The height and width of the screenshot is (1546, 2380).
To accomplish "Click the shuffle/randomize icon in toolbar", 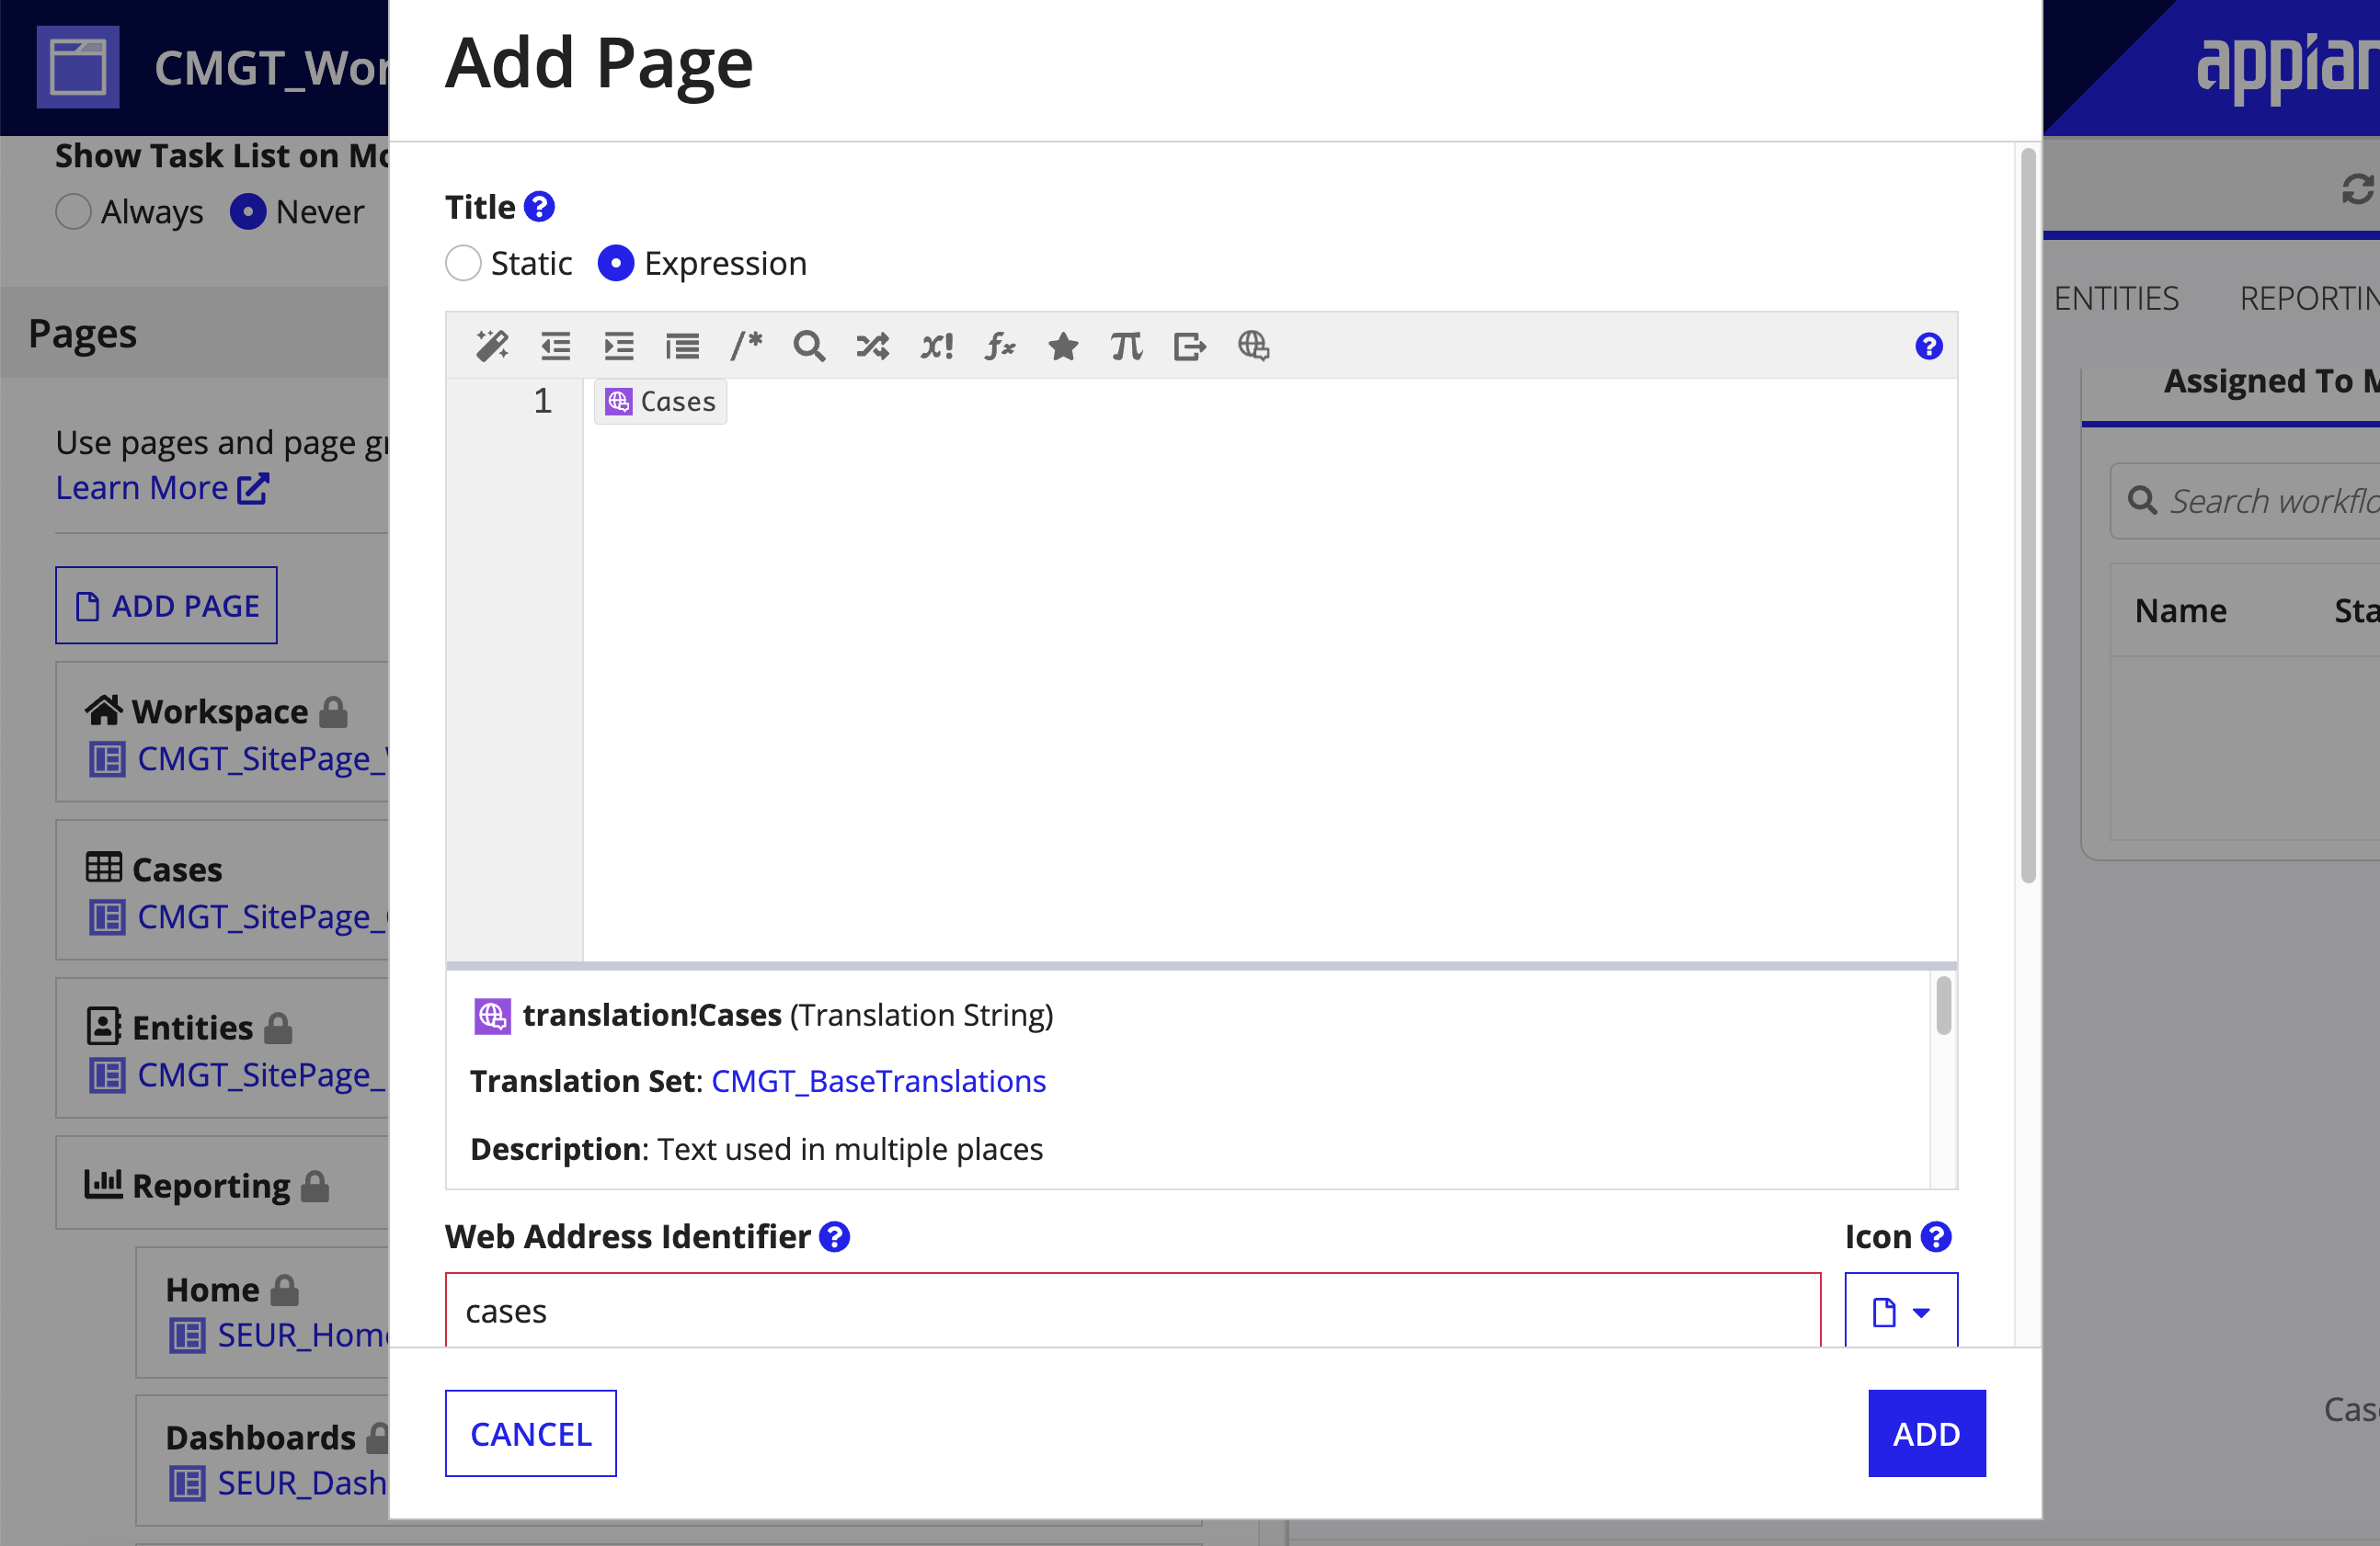I will (x=875, y=345).
